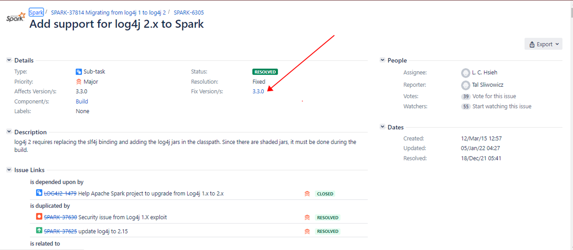The width and height of the screenshot is (573, 250).
Task: Click the LOG4J2-1479 issue type icon
Action: click(39, 193)
